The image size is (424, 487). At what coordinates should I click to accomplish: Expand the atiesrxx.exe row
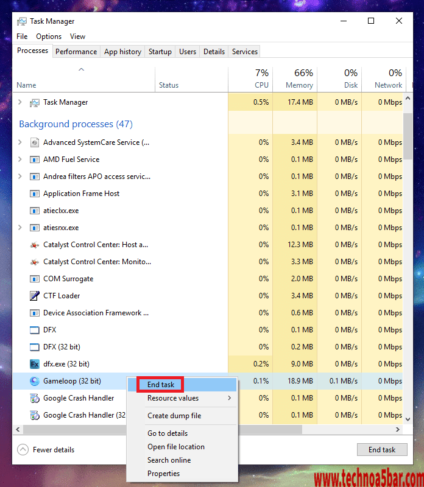pyautogui.click(x=20, y=228)
